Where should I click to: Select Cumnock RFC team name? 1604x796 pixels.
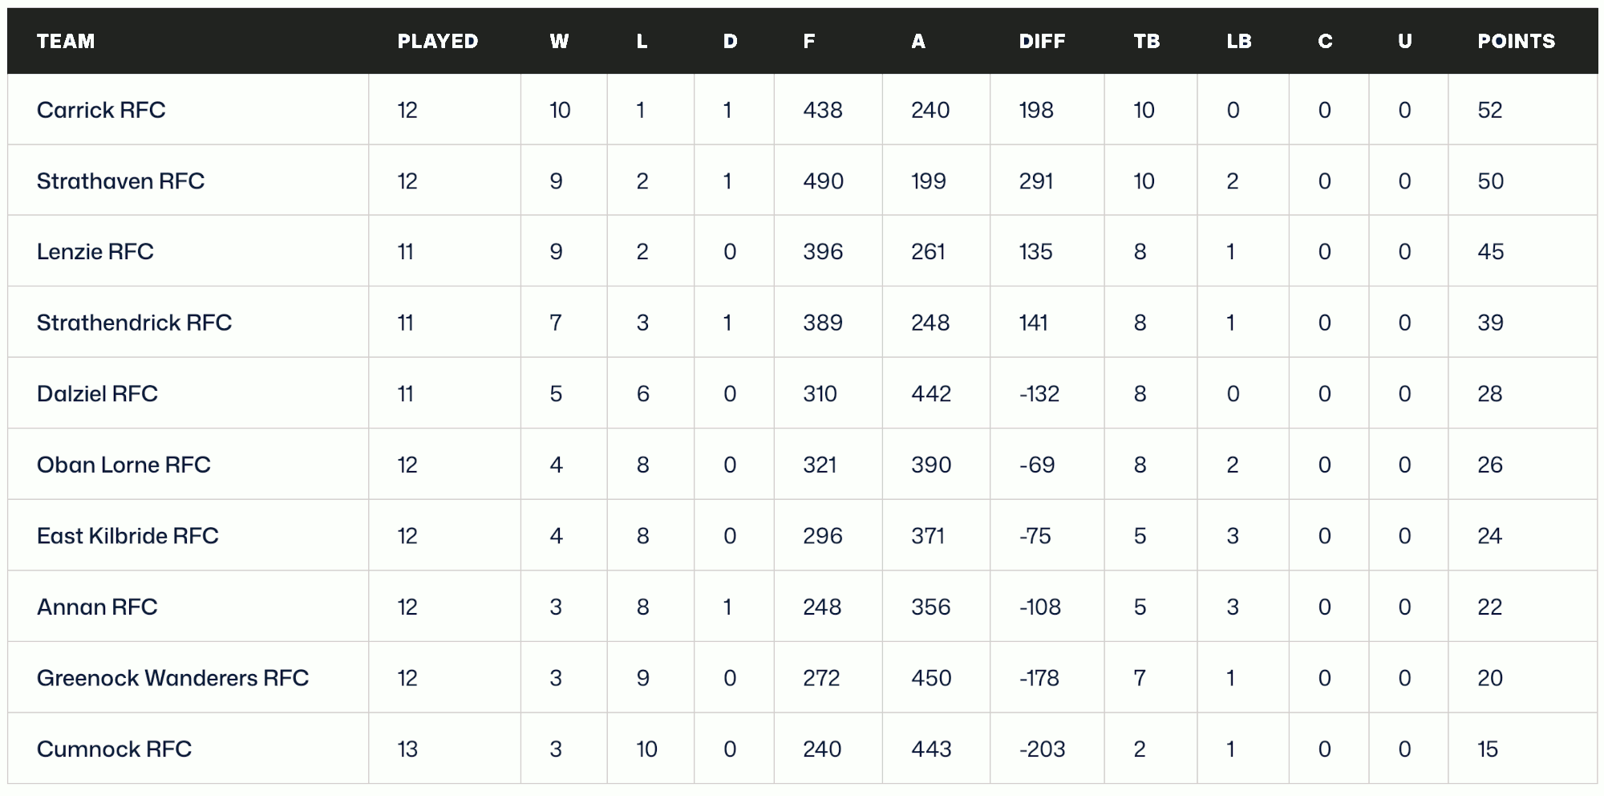point(114,749)
